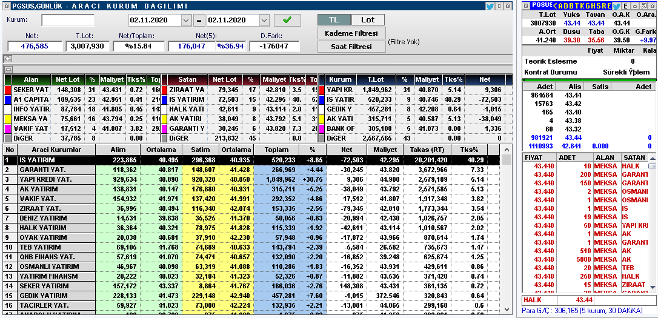The width and height of the screenshot is (658, 318).
Task: Click the FIYAT header in trade list
Action: 540,157
